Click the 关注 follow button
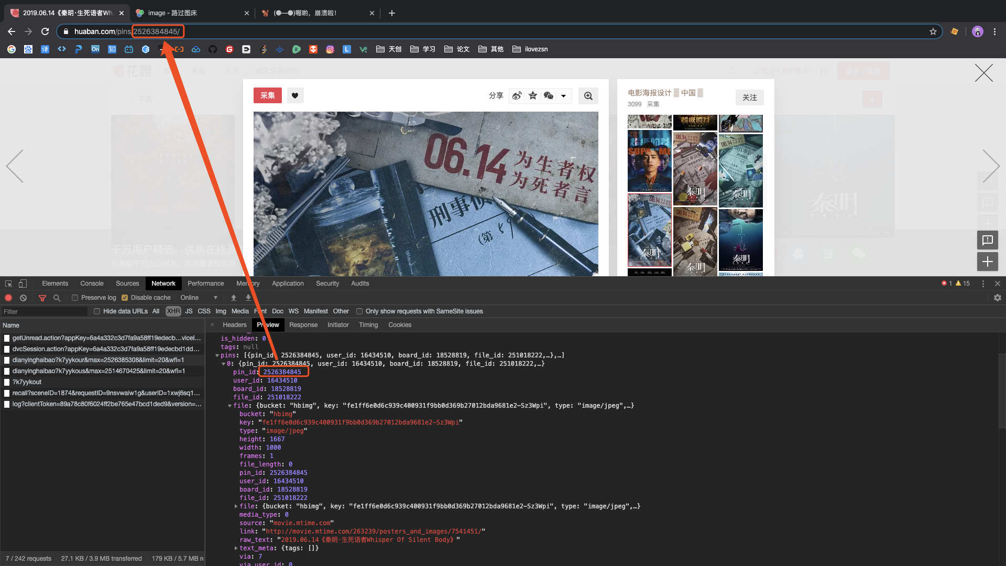1006x566 pixels. coord(749,97)
